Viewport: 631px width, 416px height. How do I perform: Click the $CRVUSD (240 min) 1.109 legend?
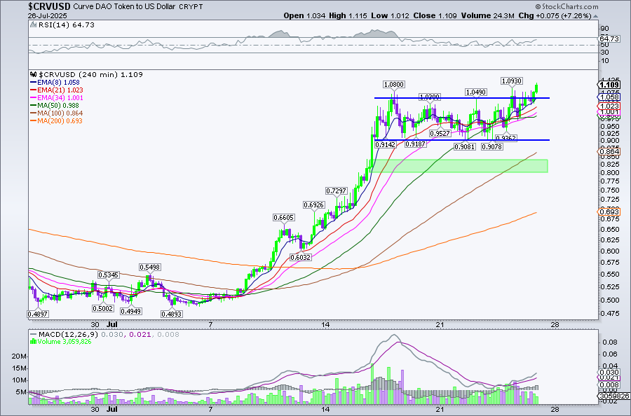[x=90, y=74]
